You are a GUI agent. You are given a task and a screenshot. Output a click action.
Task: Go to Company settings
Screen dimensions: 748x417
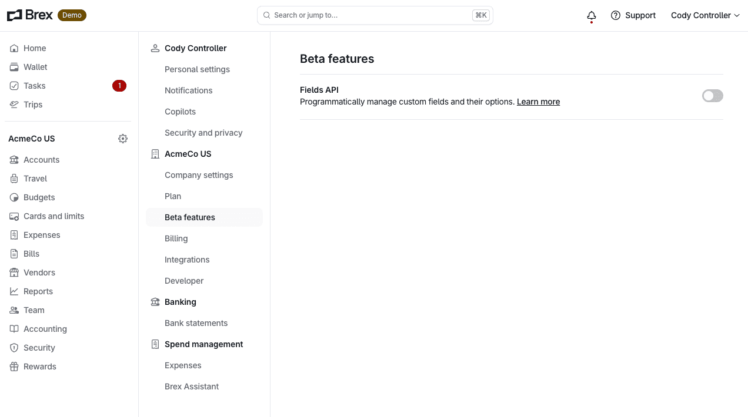[x=199, y=175]
